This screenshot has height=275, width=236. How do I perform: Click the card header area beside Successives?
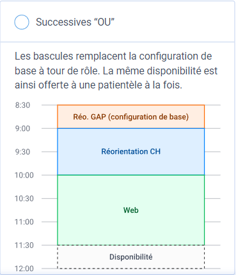pyautogui.click(x=175, y=22)
